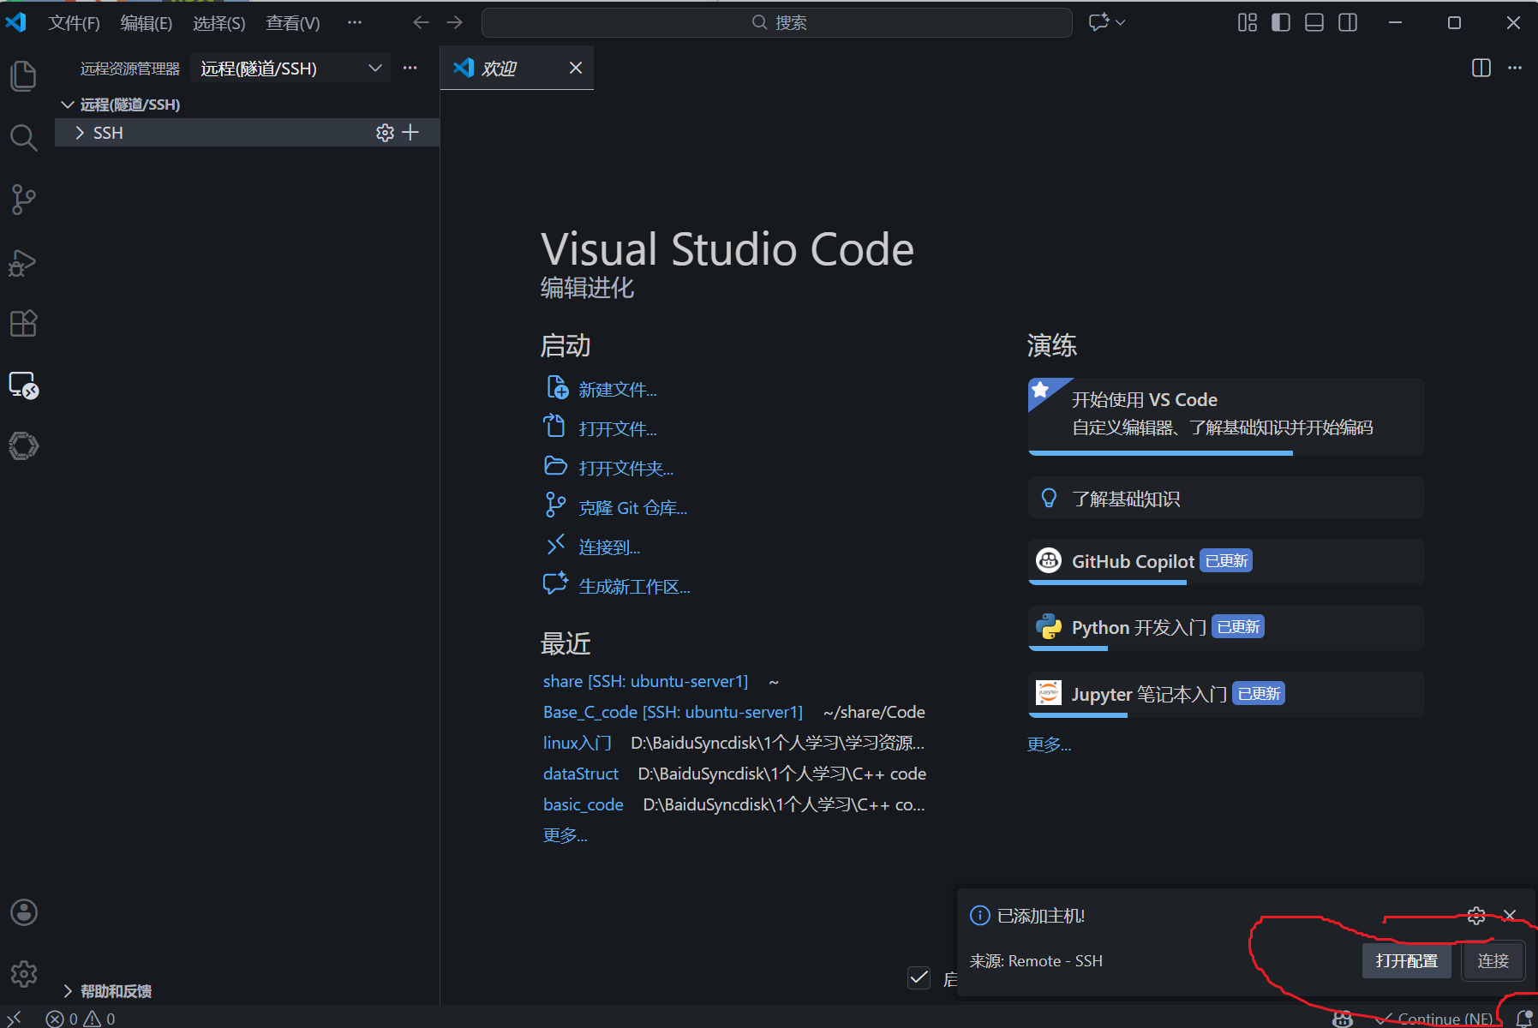Open the 了解基础知识 walkthrough
The image size is (1538, 1028).
[1226, 498]
